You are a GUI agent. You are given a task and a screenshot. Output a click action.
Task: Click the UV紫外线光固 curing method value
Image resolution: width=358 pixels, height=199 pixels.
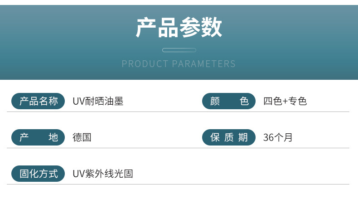(x=103, y=174)
